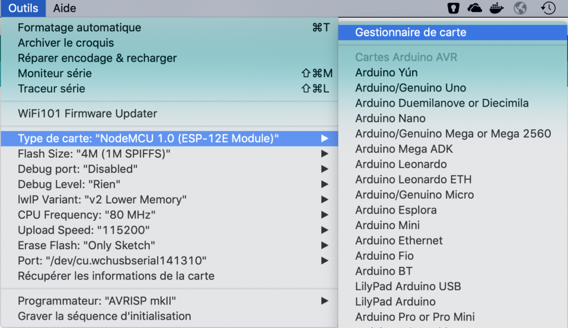Image resolution: width=568 pixels, height=328 pixels.
Task: Choose Réparer encodage & recharger
Action: [170, 58]
